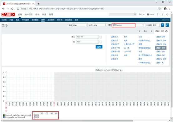Image resolution: width=173 pixels, height=122 pixels.
Task: Go to the 最新数据 Latest data submenu
Action: coord(35,20)
